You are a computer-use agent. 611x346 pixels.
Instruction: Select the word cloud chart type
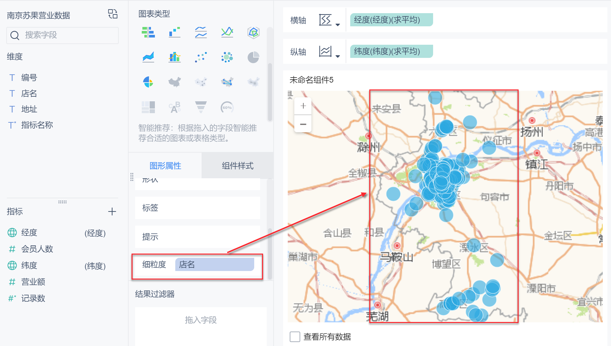pos(175,107)
